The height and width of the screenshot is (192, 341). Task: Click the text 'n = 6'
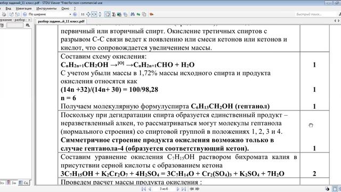68,98
